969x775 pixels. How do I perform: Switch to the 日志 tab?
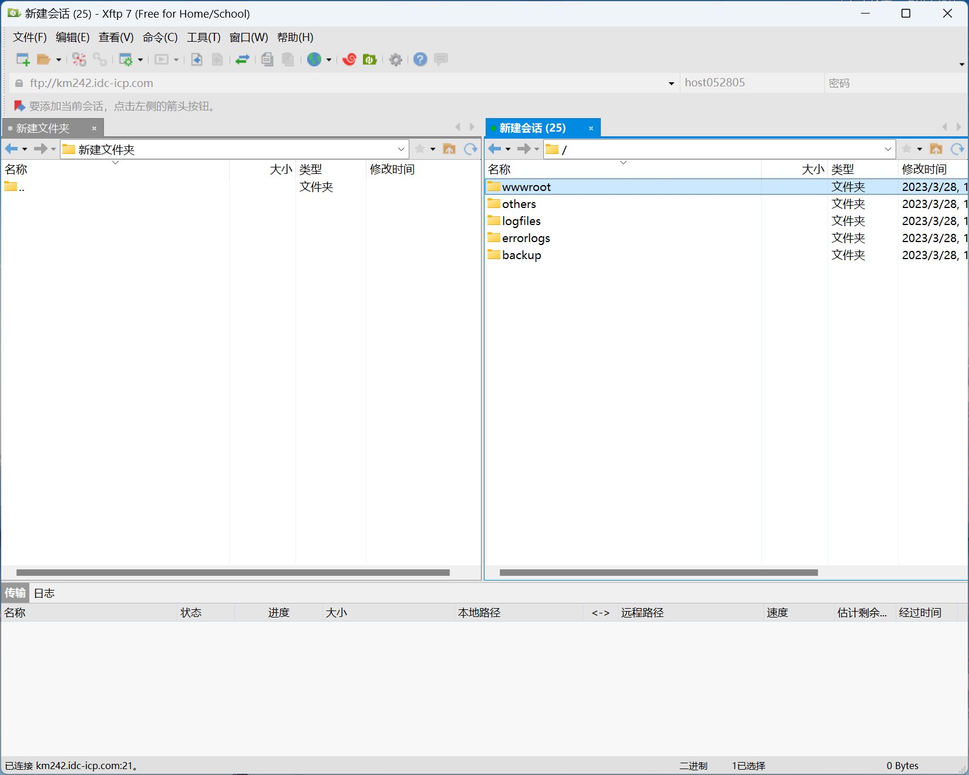pyautogui.click(x=44, y=593)
